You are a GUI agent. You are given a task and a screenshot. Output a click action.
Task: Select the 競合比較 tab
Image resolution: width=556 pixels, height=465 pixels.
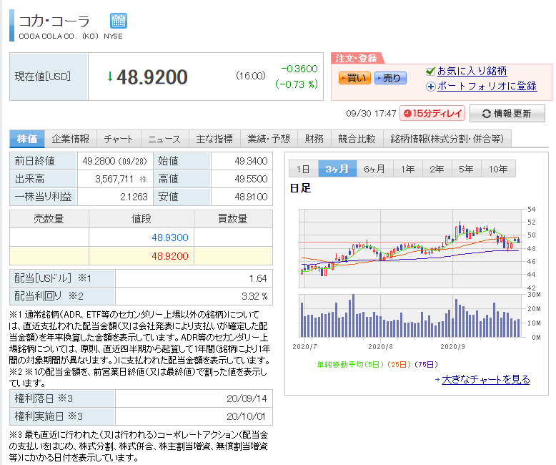357,139
